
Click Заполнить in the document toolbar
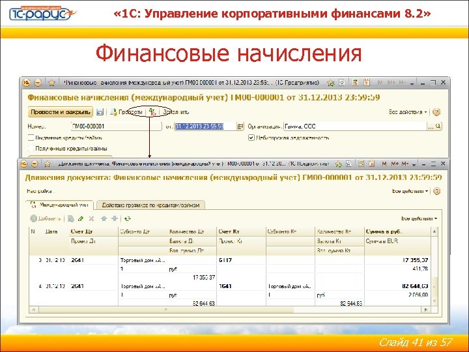click(x=176, y=112)
